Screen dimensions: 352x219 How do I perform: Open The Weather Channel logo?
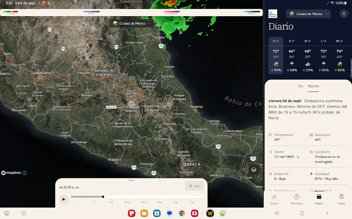click(x=273, y=14)
